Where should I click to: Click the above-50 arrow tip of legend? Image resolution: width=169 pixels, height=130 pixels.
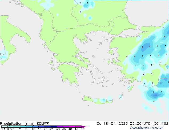pyautogui.click(x=84, y=127)
